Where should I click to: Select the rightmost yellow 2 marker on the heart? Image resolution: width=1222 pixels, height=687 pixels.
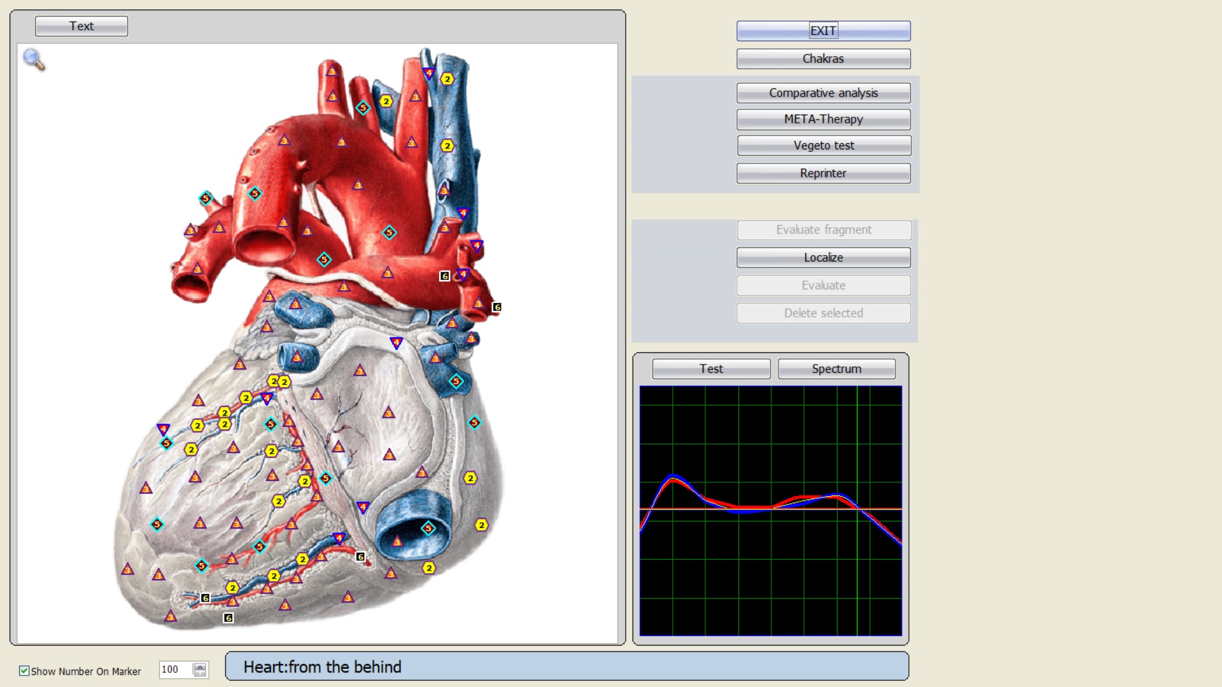[x=482, y=525]
